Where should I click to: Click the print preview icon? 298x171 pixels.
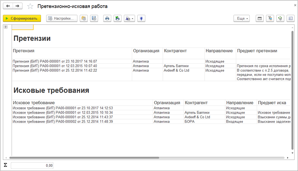(x=117, y=19)
